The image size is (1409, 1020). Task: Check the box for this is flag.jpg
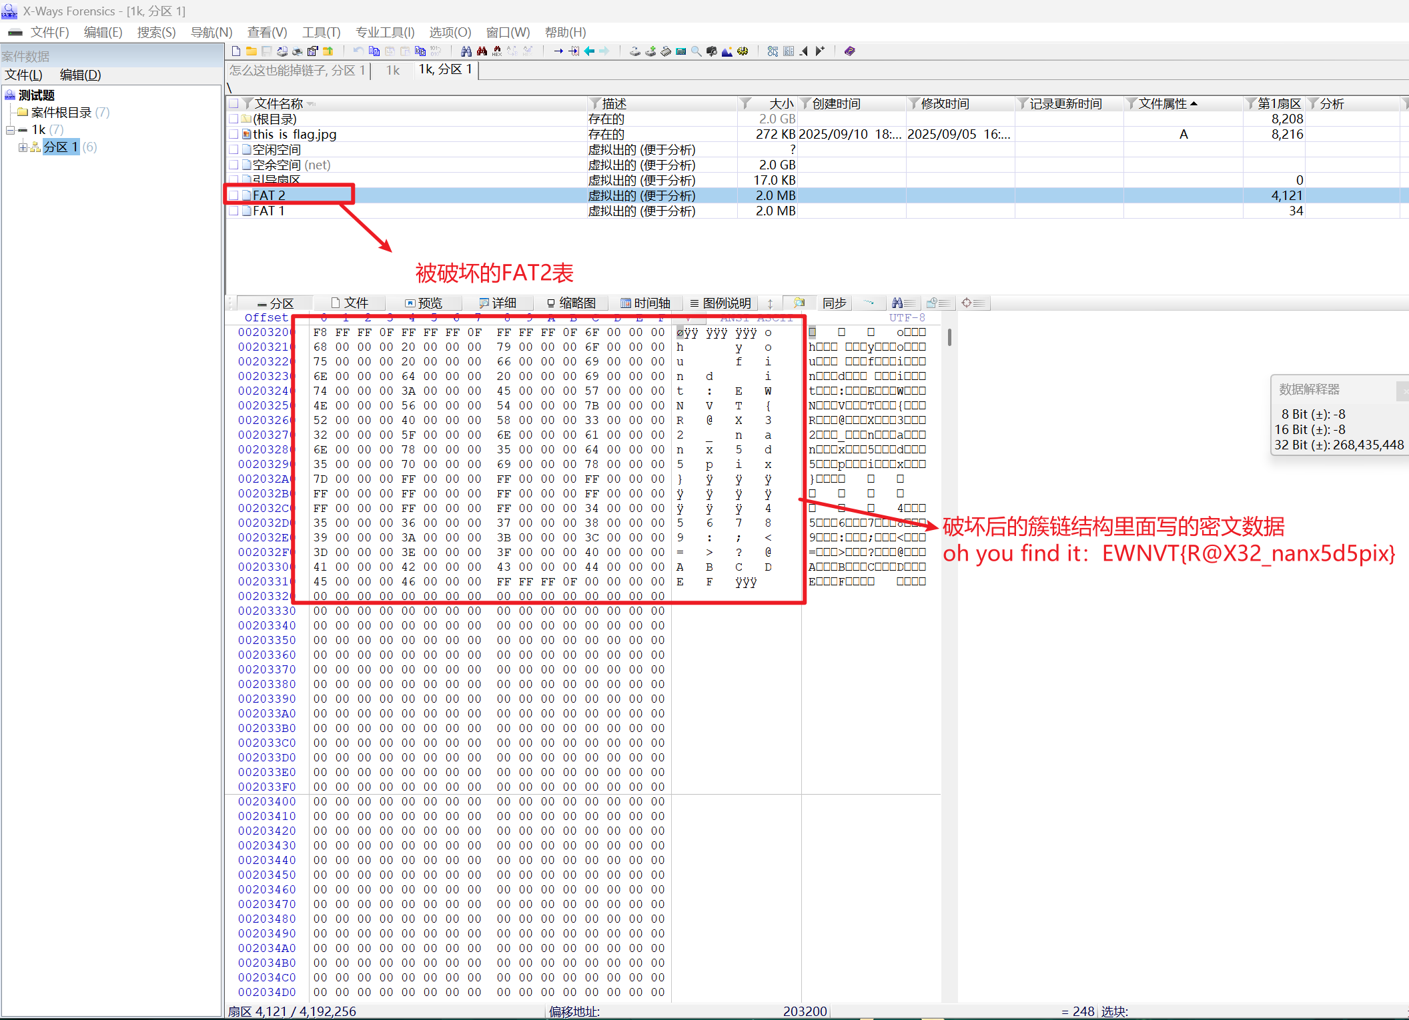233,134
